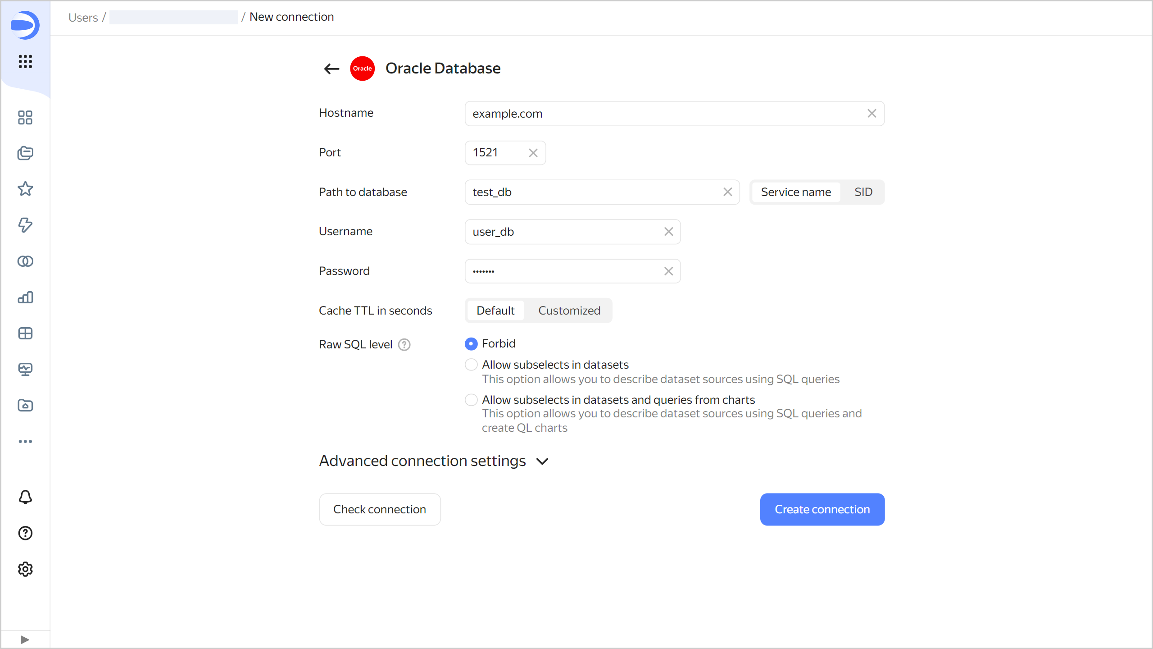
Task: Select Allow subselects and queries from charts
Action: point(471,400)
